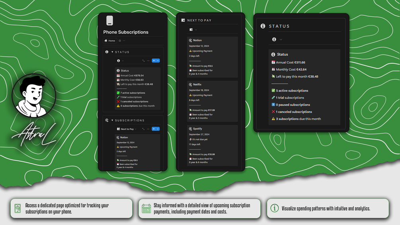Open the calendar view icon under NEXT TO PAY
Screen dimensions: 400x225
191,29
